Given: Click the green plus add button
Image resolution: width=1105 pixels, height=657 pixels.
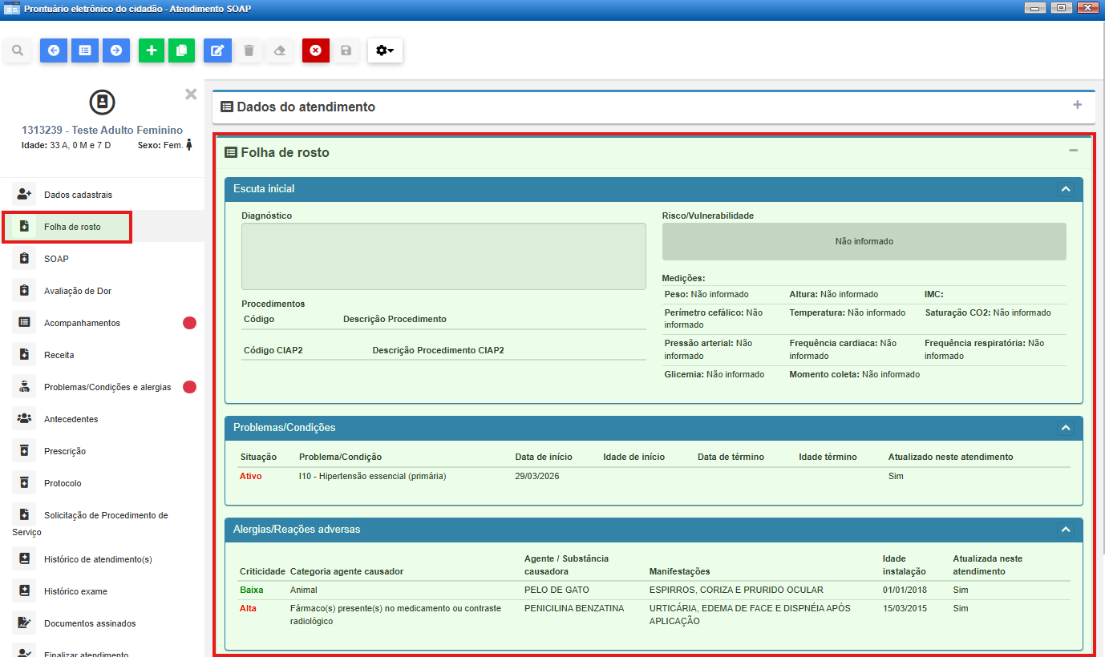Looking at the screenshot, I should pos(152,50).
